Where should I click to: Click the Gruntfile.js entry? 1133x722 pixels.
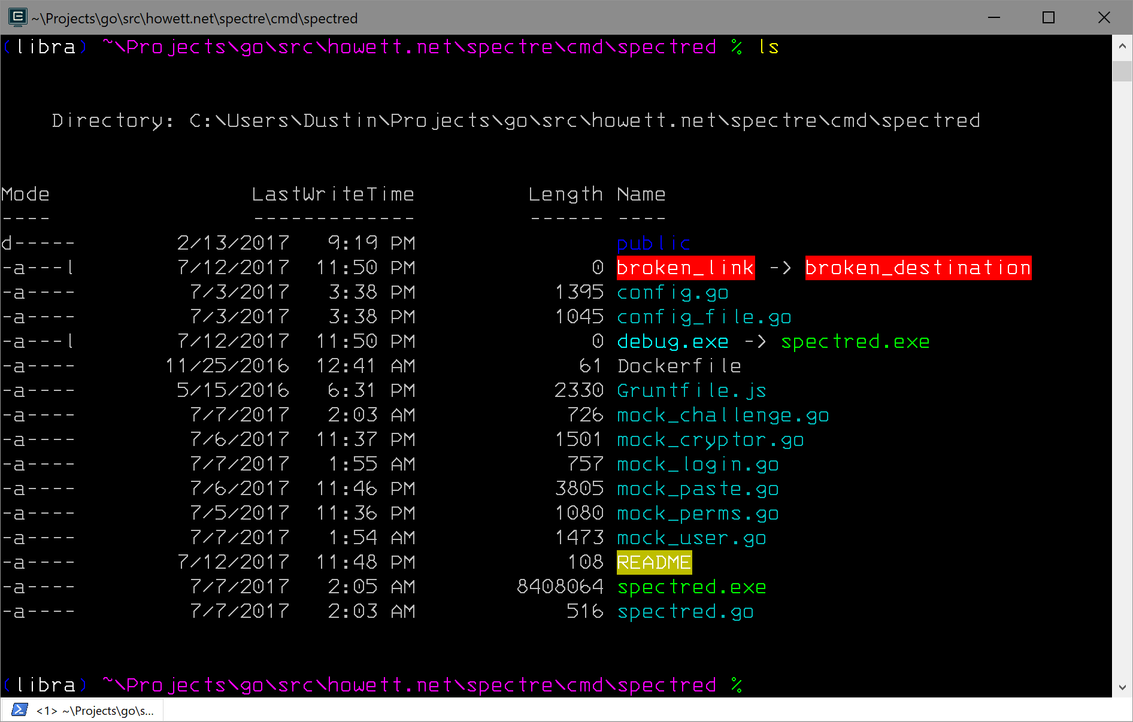(x=692, y=391)
